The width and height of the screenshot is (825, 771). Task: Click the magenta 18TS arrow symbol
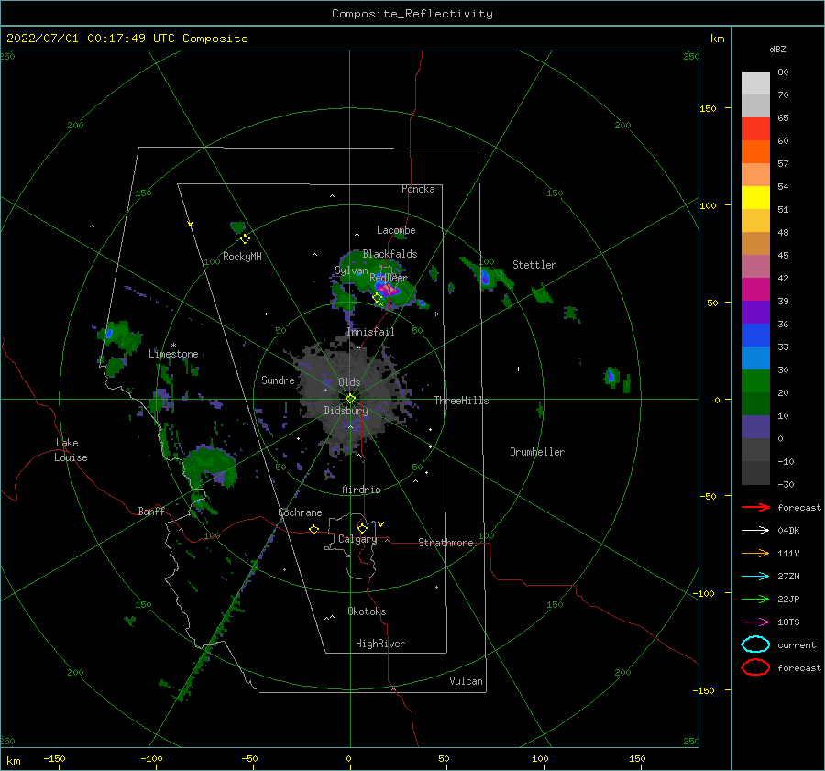(x=755, y=622)
